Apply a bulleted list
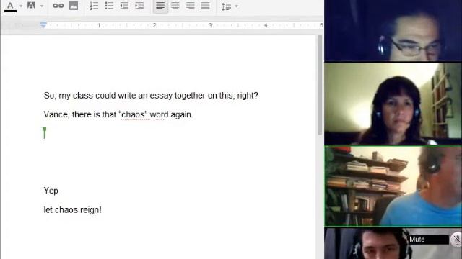Screen dimensions: 462x259 pyautogui.click(x=109, y=6)
